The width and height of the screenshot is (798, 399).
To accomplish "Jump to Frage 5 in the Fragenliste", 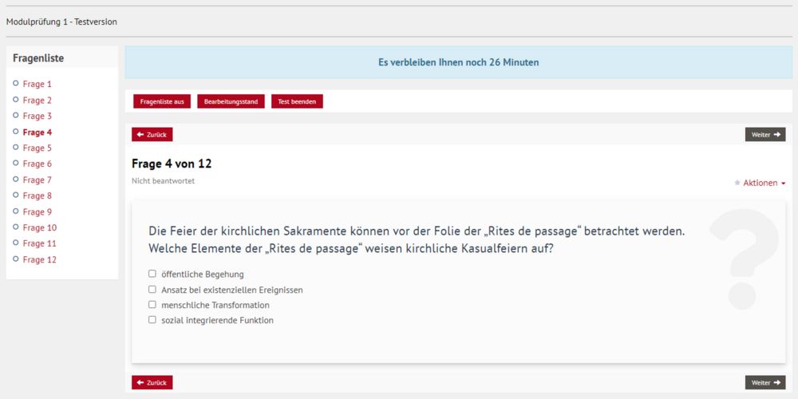I will click(38, 148).
